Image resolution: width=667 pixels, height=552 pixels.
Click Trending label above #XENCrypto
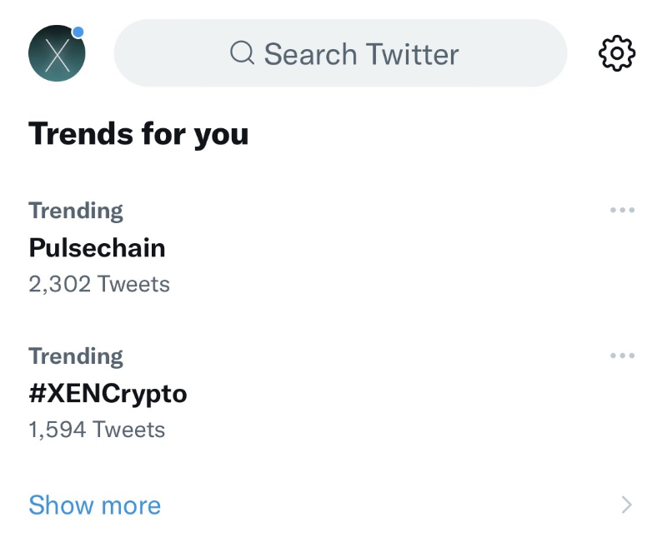76,357
